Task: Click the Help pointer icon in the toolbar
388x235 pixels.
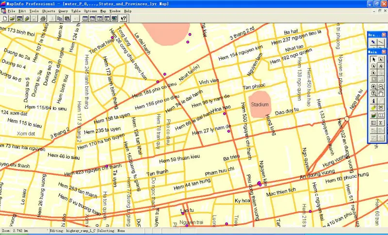Action: click(x=124, y=18)
